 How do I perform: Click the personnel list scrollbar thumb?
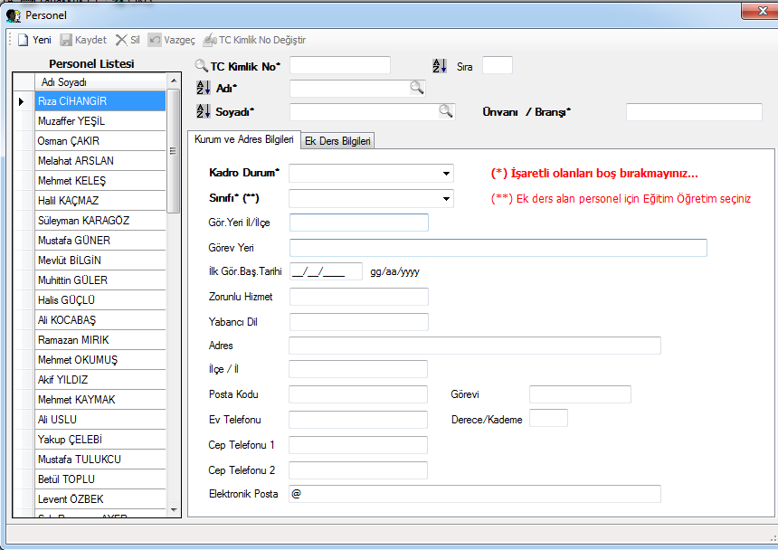click(x=173, y=151)
